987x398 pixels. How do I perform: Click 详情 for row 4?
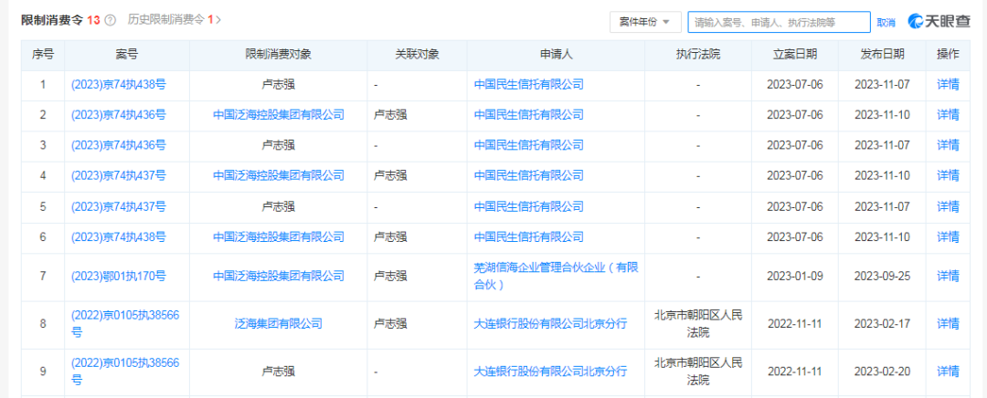pos(948,175)
